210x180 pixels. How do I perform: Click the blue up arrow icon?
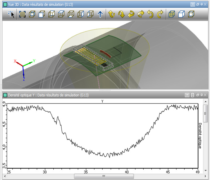pos(100,14)
